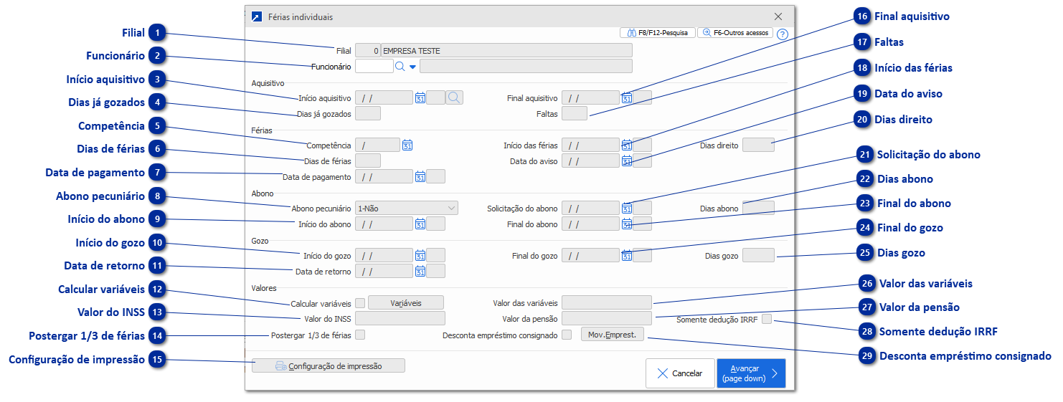This screenshot has height=402, width=1063.
Task: Open the Funcionário dropdown arrow
Action: pos(412,67)
